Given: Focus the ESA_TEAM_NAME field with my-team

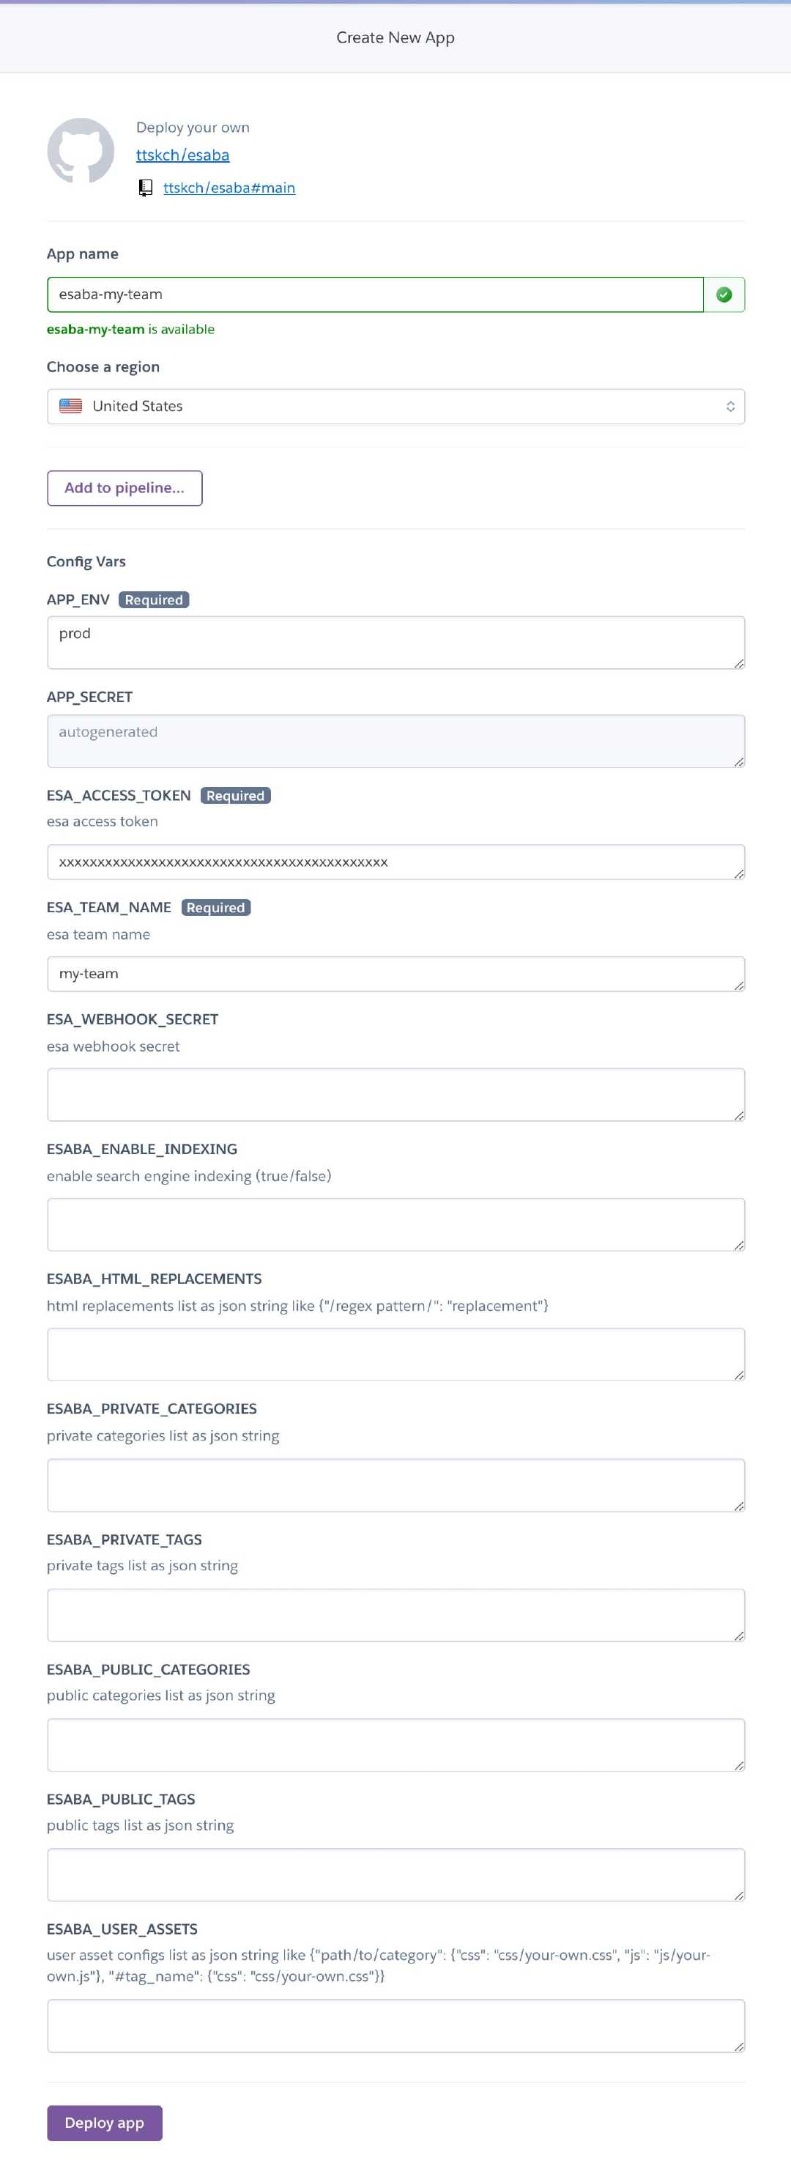Looking at the screenshot, I should pos(395,973).
